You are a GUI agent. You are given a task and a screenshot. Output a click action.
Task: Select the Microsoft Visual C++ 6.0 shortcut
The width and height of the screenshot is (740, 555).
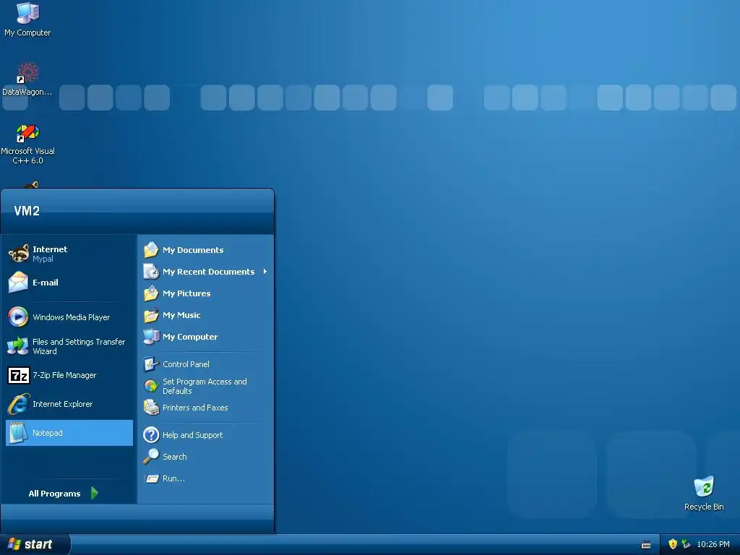(27, 144)
